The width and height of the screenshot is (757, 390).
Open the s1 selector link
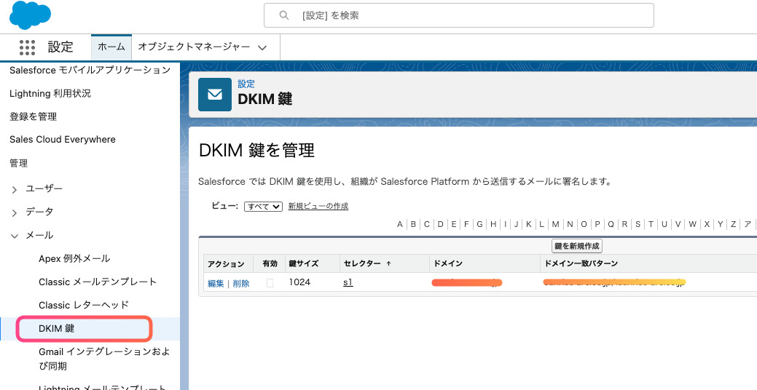(348, 282)
